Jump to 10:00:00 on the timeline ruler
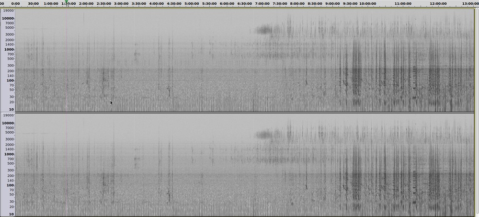 pyautogui.click(x=367, y=3)
